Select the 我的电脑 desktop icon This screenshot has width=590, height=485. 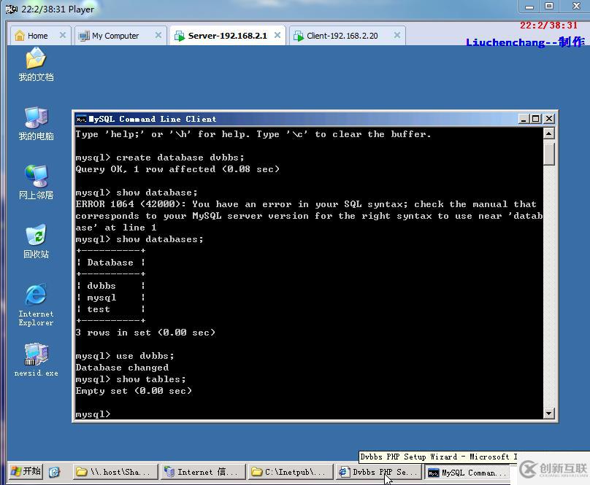[36, 124]
